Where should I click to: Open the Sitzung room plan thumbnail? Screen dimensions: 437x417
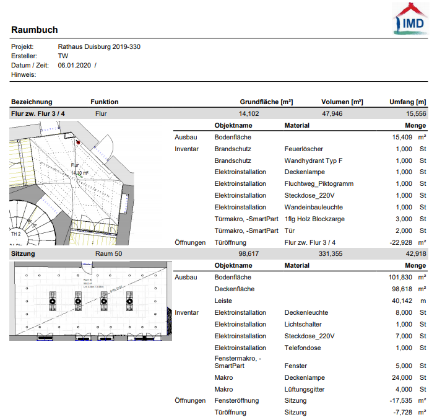click(90, 301)
